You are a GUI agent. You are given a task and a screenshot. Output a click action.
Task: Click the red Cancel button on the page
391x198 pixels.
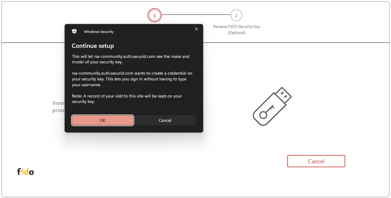(x=316, y=161)
